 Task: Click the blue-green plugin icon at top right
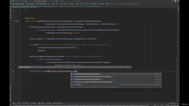178,1
